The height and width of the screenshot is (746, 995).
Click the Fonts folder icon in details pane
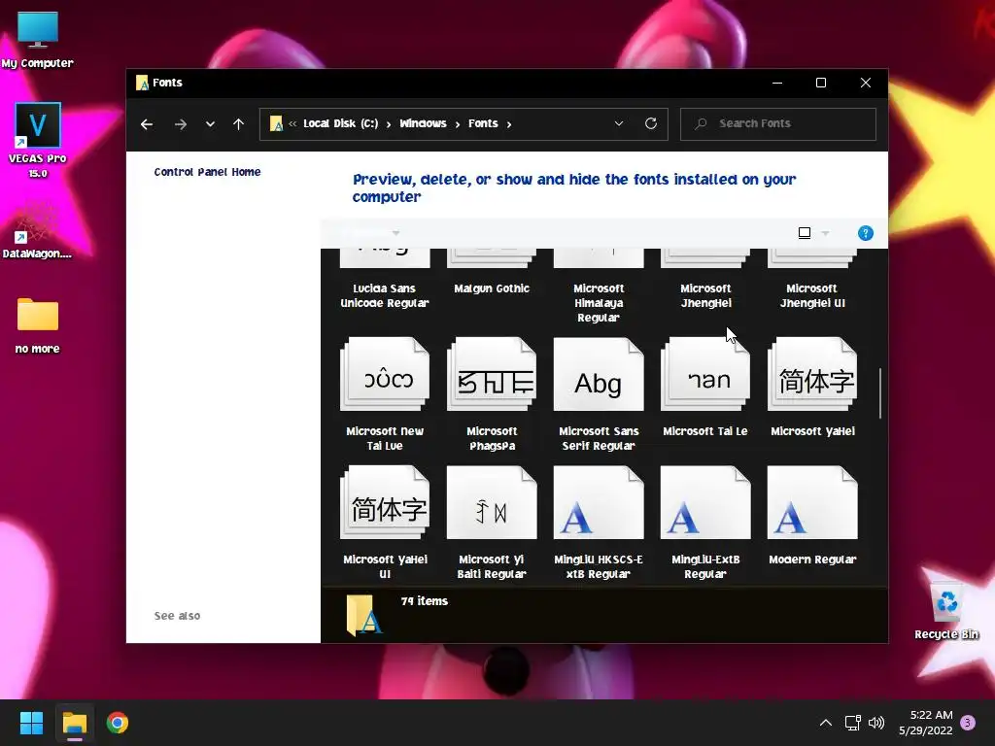[363, 615]
